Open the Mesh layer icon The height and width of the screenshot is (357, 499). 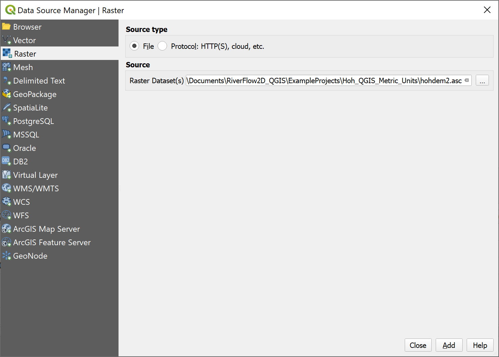point(6,67)
